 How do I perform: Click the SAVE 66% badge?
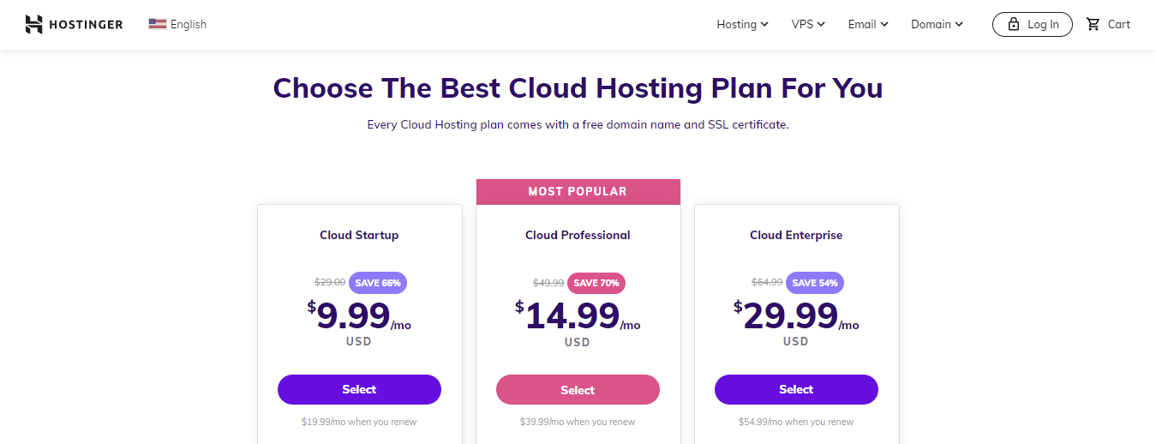coord(378,283)
